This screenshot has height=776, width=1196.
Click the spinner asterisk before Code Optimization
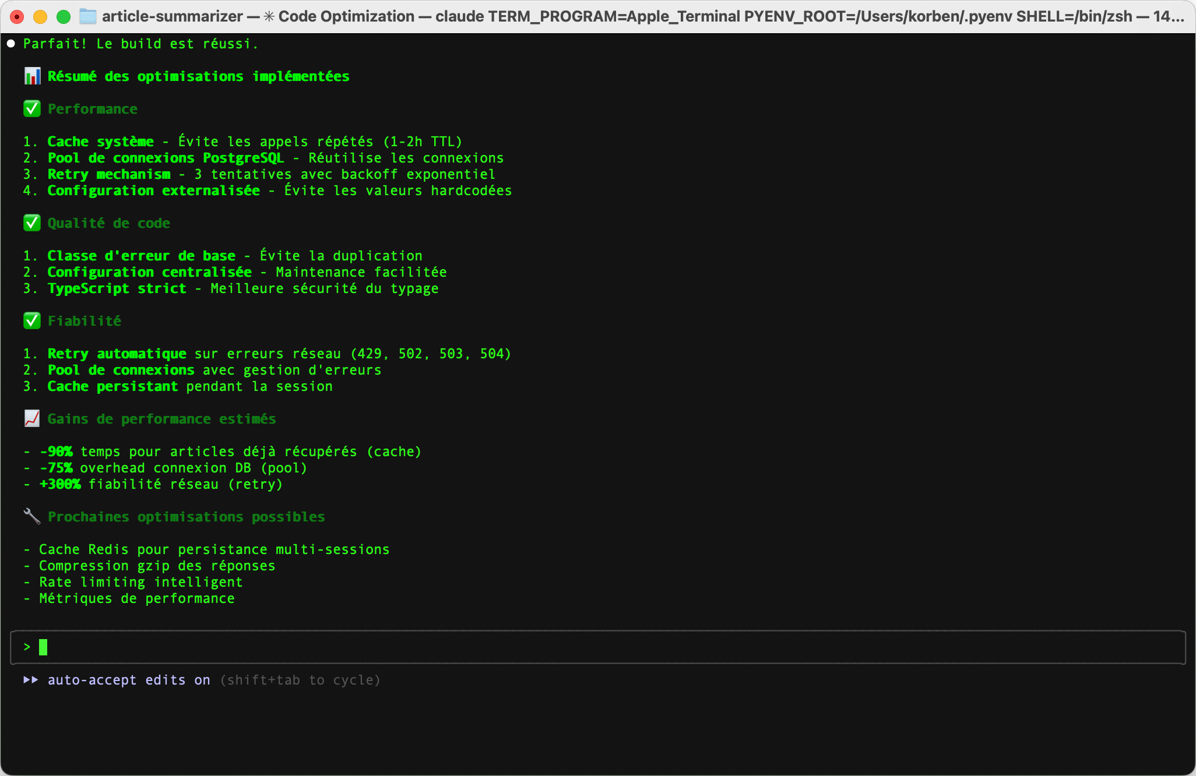point(269,16)
